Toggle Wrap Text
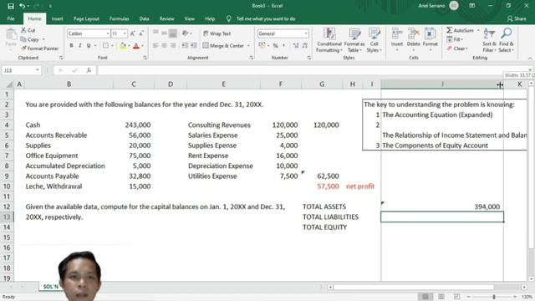 pos(217,33)
